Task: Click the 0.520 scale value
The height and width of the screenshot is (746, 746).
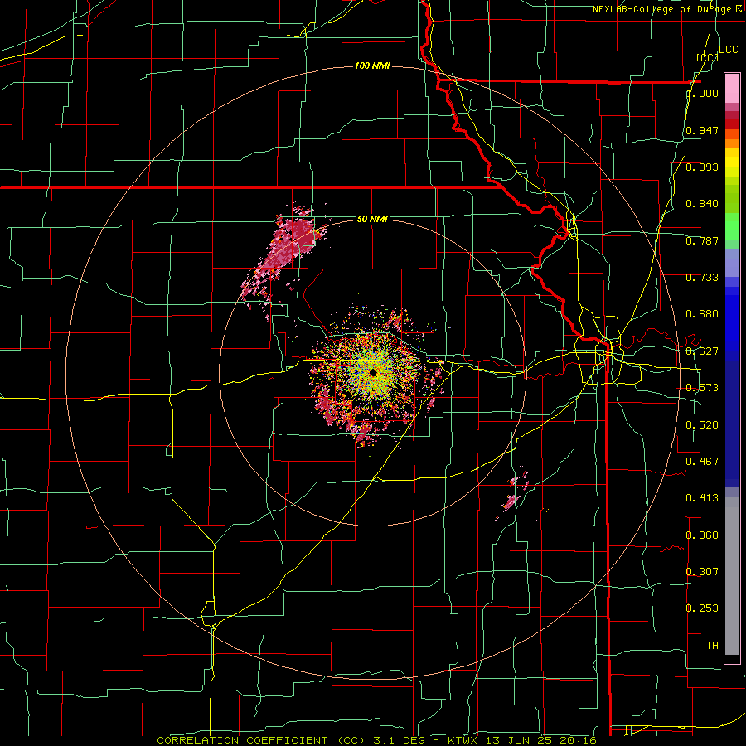Action: click(702, 425)
